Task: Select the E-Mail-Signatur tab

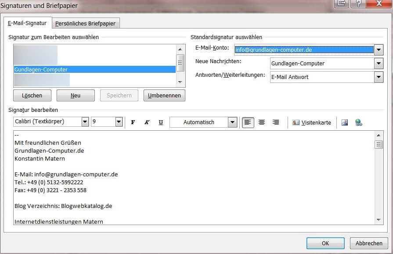Action: coord(27,22)
